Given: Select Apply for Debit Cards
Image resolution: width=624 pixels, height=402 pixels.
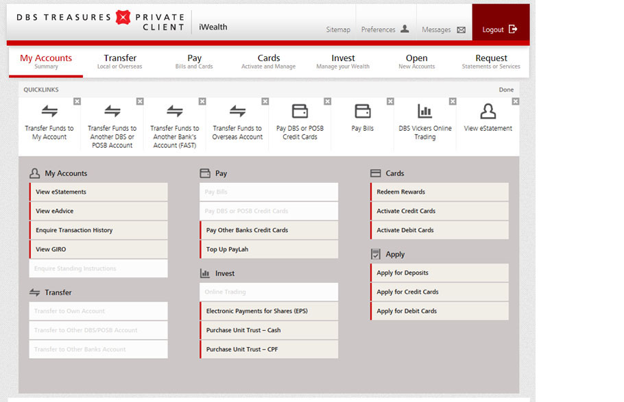Looking at the screenshot, I should 440,311.
